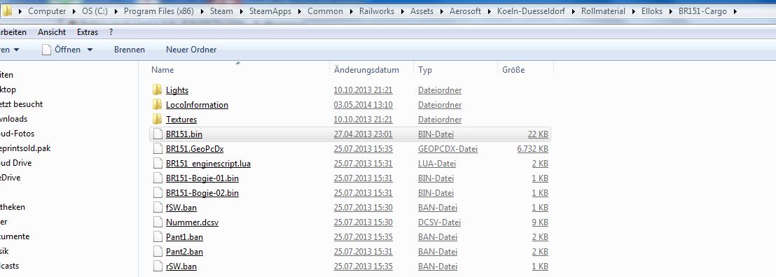Click the 6.732 KB size value

point(532,149)
